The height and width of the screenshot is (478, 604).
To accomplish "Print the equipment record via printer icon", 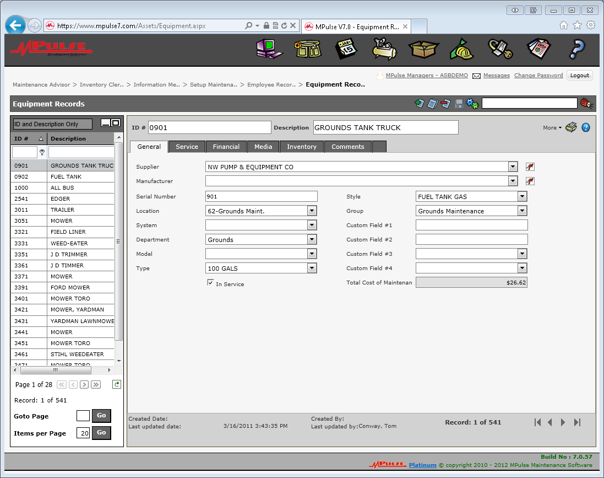I will click(x=571, y=127).
